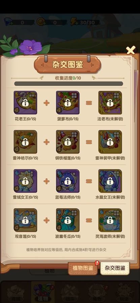Add more gold coins with plus
Screen dimensions: 140x303
pyautogui.click(x=44, y=23)
